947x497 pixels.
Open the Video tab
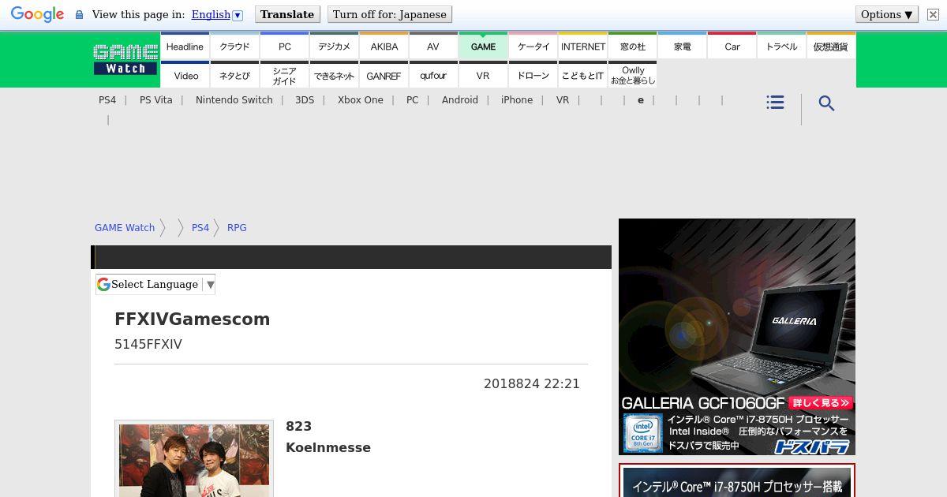pyautogui.click(x=185, y=76)
